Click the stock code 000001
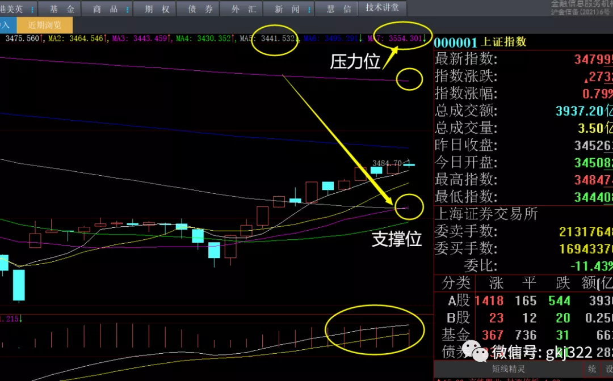 (455, 43)
